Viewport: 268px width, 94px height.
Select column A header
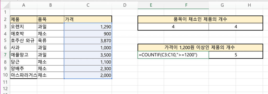point(24,5)
